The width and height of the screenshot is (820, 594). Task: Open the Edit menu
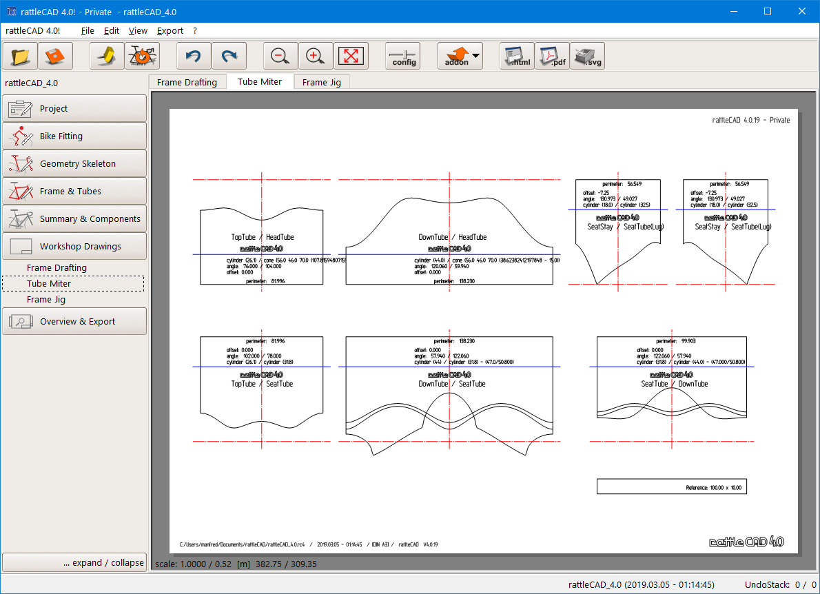112,31
